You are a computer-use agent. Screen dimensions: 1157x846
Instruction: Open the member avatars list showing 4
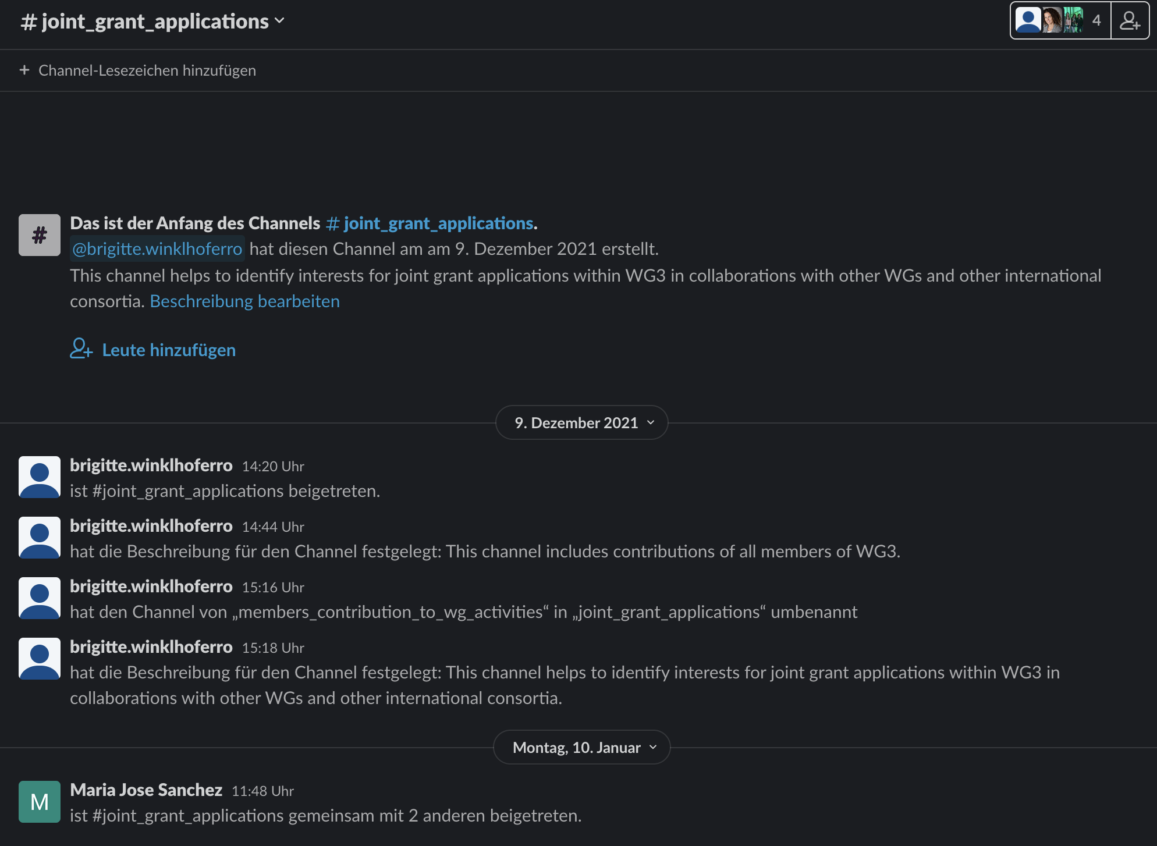(x=1060, y=21)
